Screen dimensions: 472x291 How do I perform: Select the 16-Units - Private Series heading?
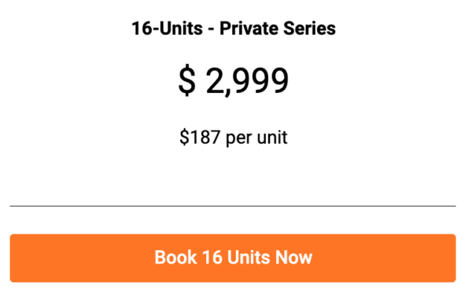(234, 28)
